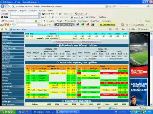
Task: Click the LiveTV toolbar logo
Action: click(5, 25)
